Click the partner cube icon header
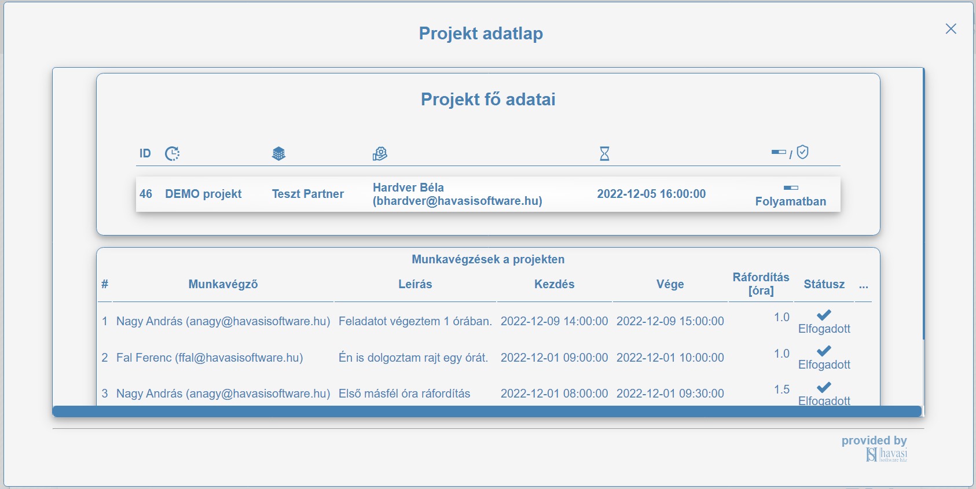976x489 pixels. click(278, 153)
